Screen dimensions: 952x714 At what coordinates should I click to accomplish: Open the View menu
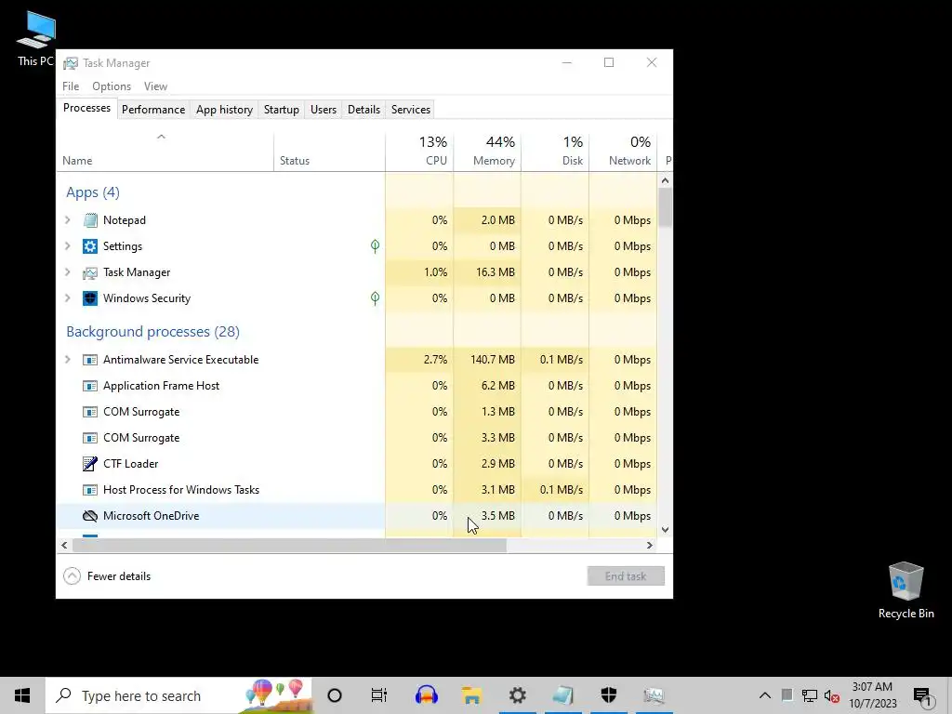155,86
